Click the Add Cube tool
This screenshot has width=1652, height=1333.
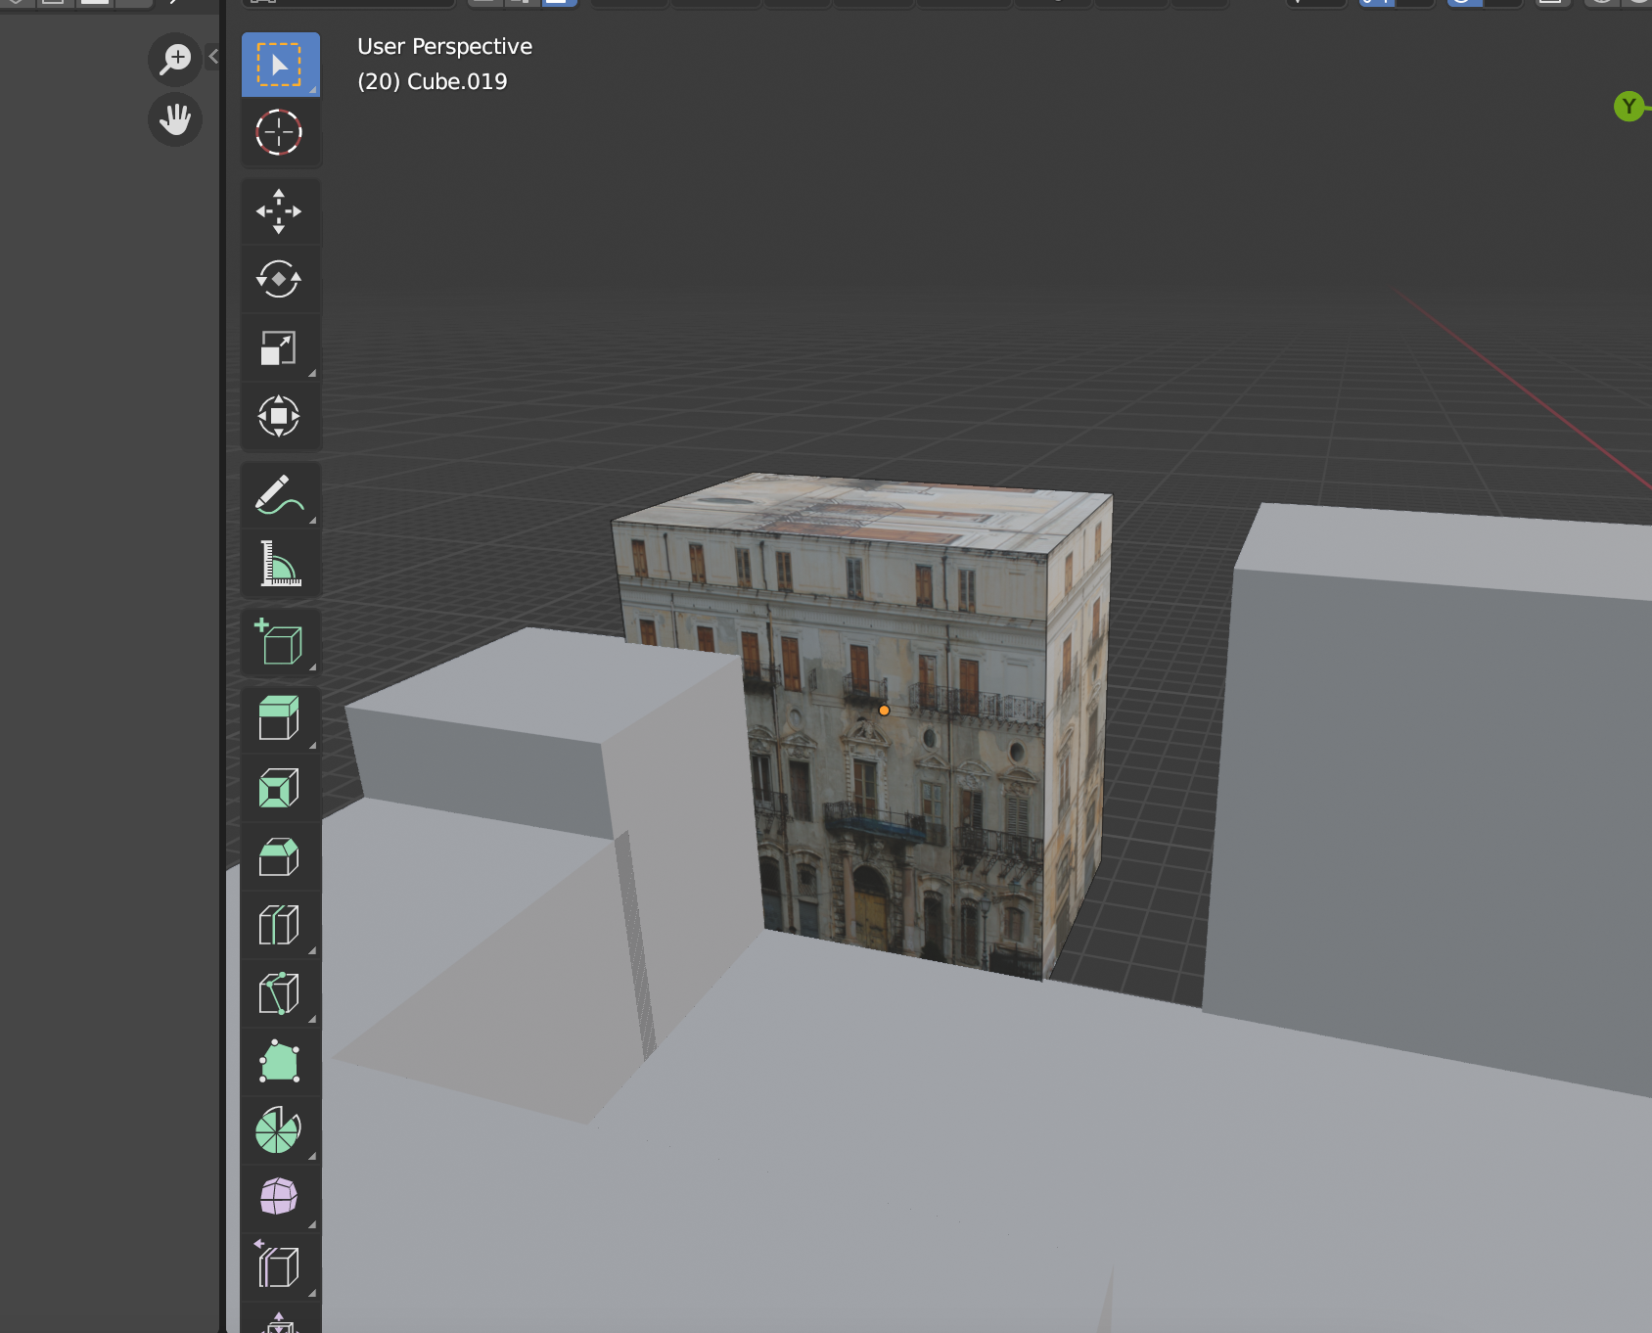pos(280,642)
